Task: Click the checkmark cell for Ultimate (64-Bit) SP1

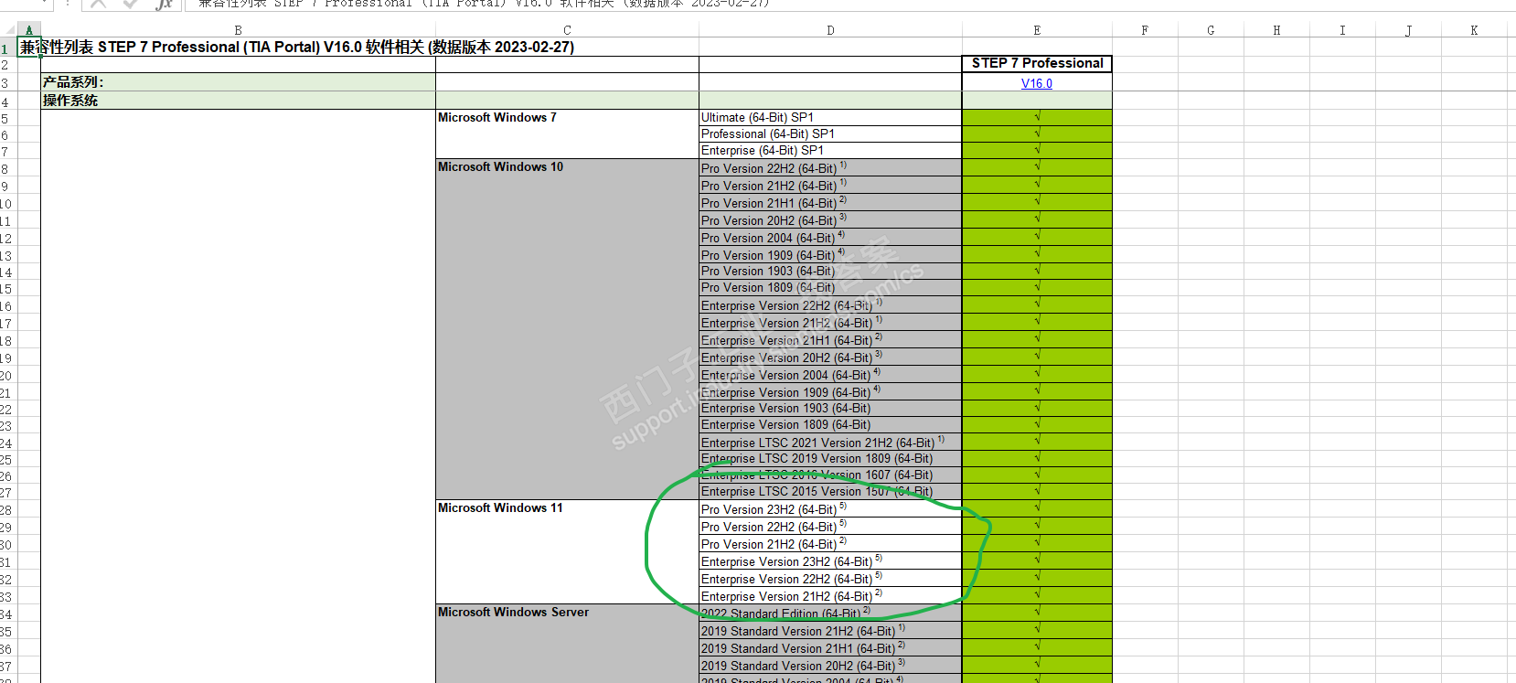Action: click(x=1037, y=118)
